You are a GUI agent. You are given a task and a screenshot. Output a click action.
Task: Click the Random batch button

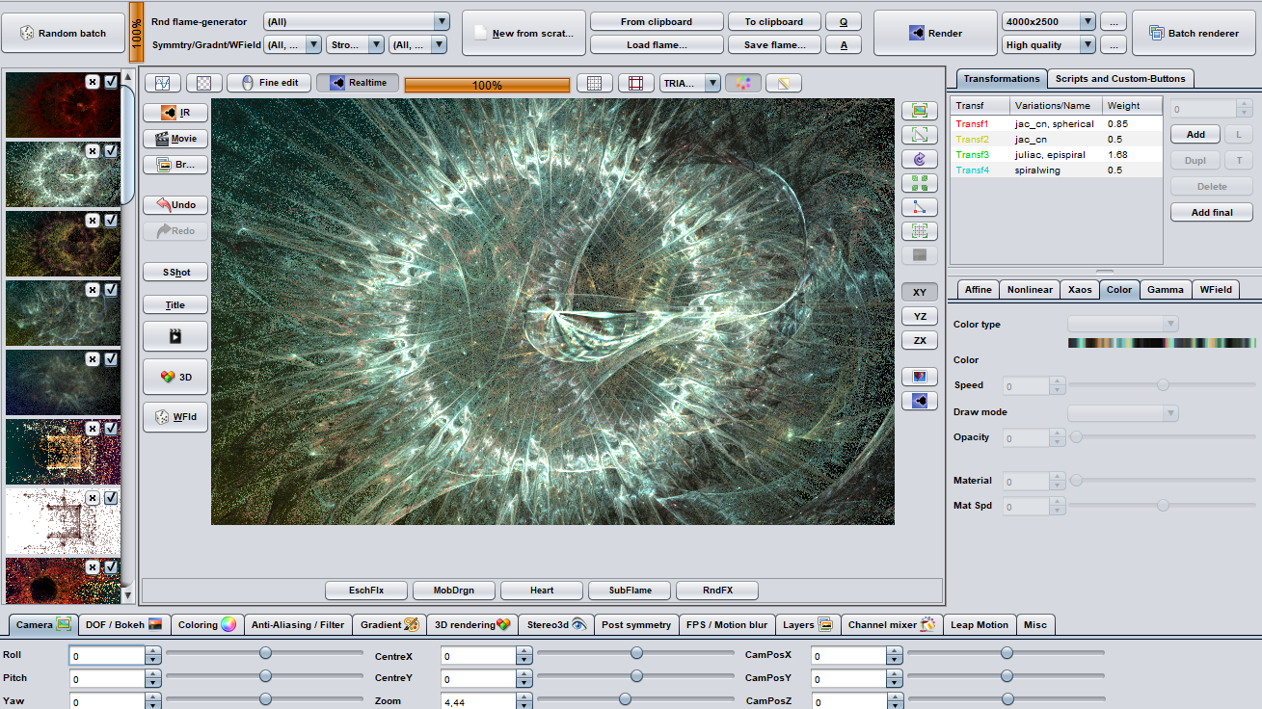tap(63, 33)
